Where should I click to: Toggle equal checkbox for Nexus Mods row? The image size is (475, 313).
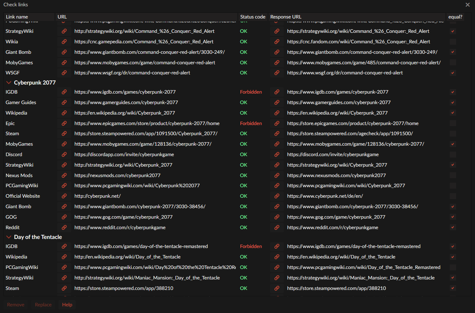click(x=453, y=175)
